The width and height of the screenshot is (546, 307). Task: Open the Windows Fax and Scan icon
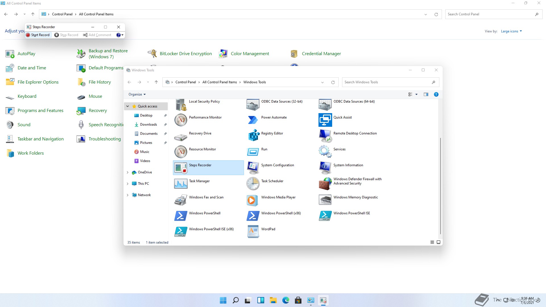tap(181, 200)
